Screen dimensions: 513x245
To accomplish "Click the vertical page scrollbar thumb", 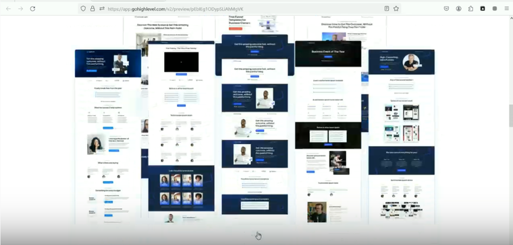I will click(511, 116).
